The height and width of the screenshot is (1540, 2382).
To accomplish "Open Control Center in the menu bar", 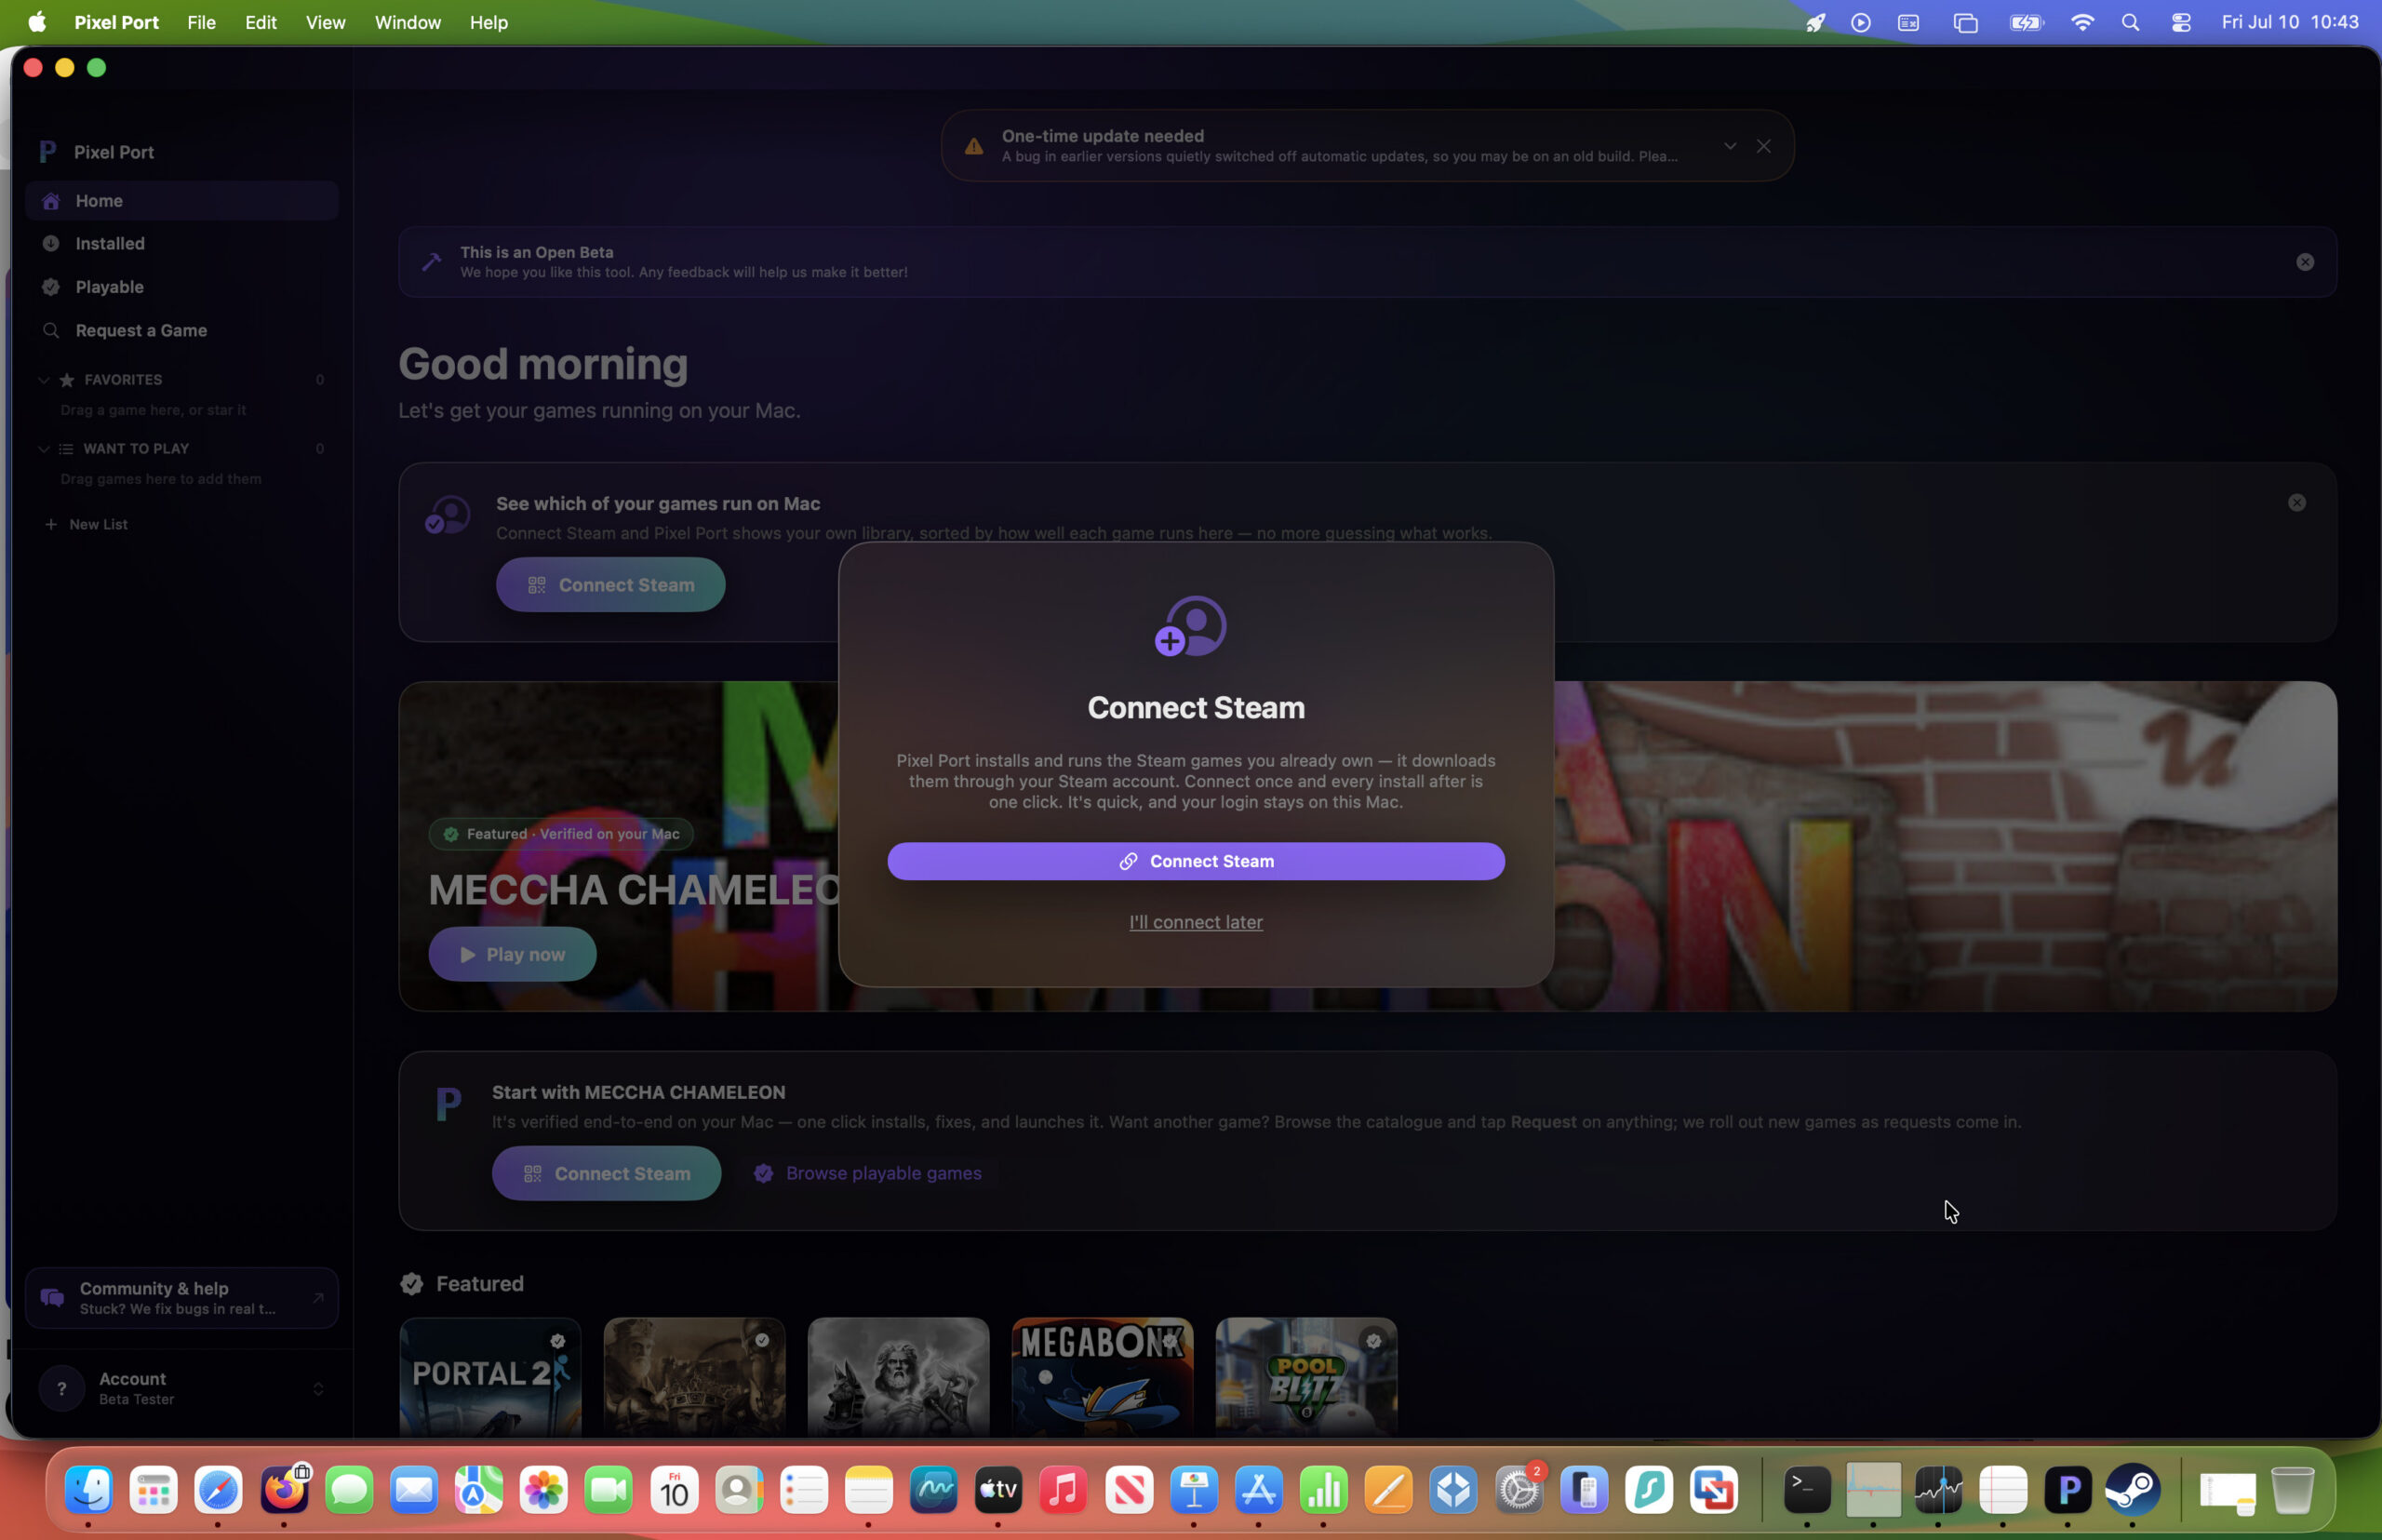I will [2181, 22].
